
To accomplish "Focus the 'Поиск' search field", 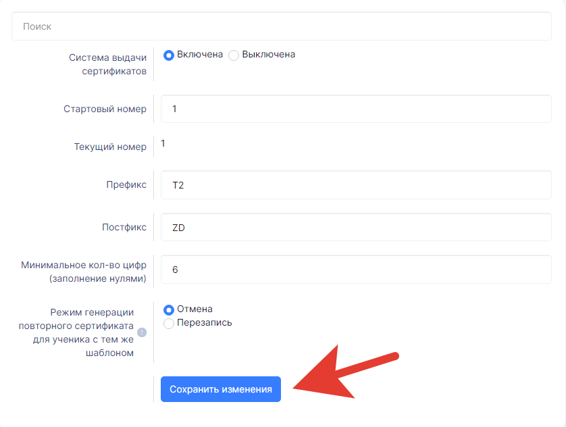I will coord(282,26).
